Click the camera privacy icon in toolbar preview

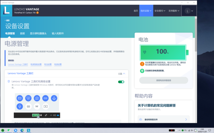click(37, 98)
